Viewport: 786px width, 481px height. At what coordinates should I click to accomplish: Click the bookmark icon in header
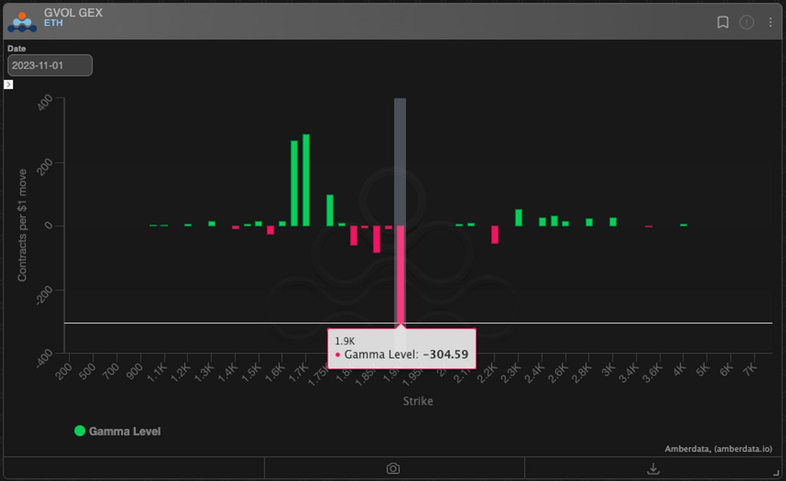(x=723, y=22)
